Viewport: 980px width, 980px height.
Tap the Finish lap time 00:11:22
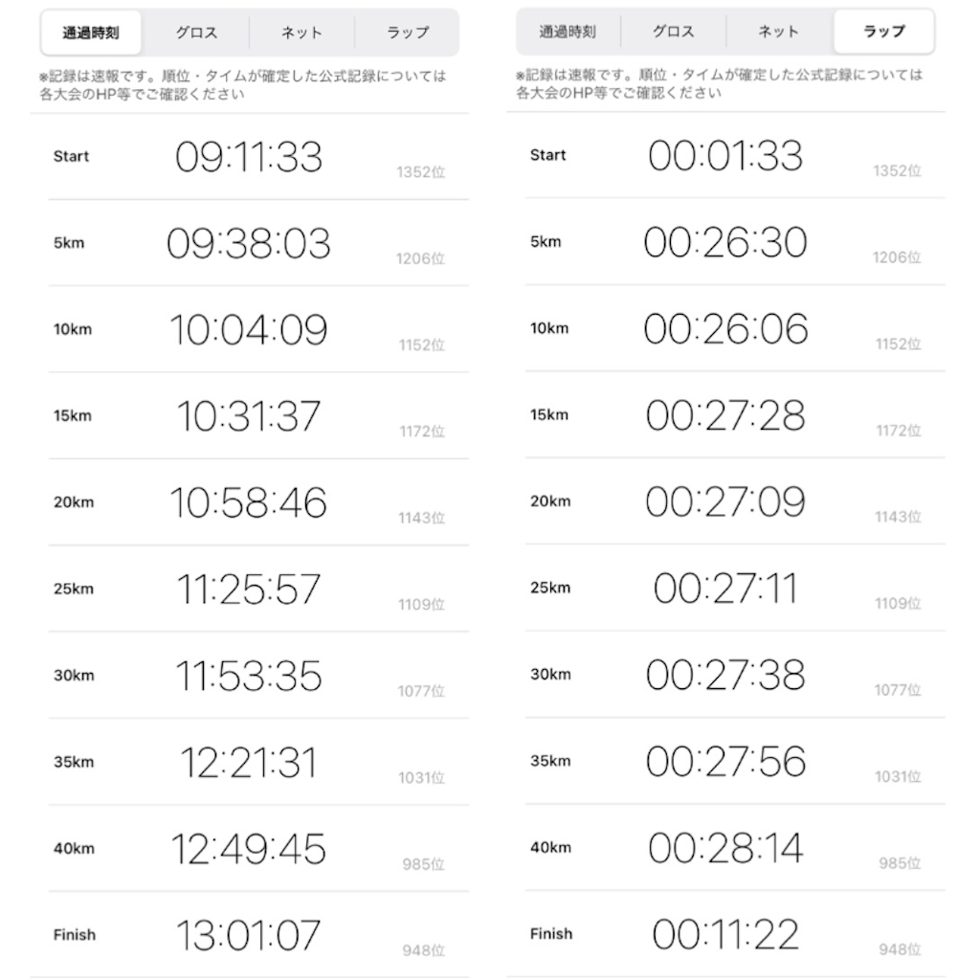point(725,934)
